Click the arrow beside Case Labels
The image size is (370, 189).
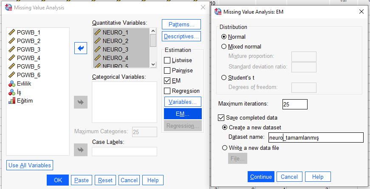point(81,150)
